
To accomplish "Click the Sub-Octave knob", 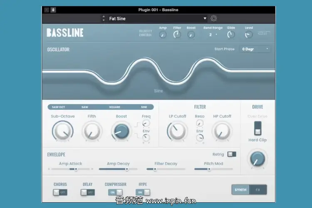I will [x=63, y=131].
